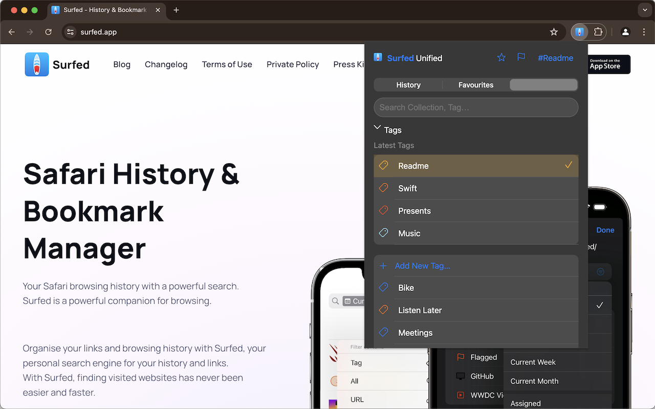Click the 'Surfed Unified' popup title

(x=414, y=58)
